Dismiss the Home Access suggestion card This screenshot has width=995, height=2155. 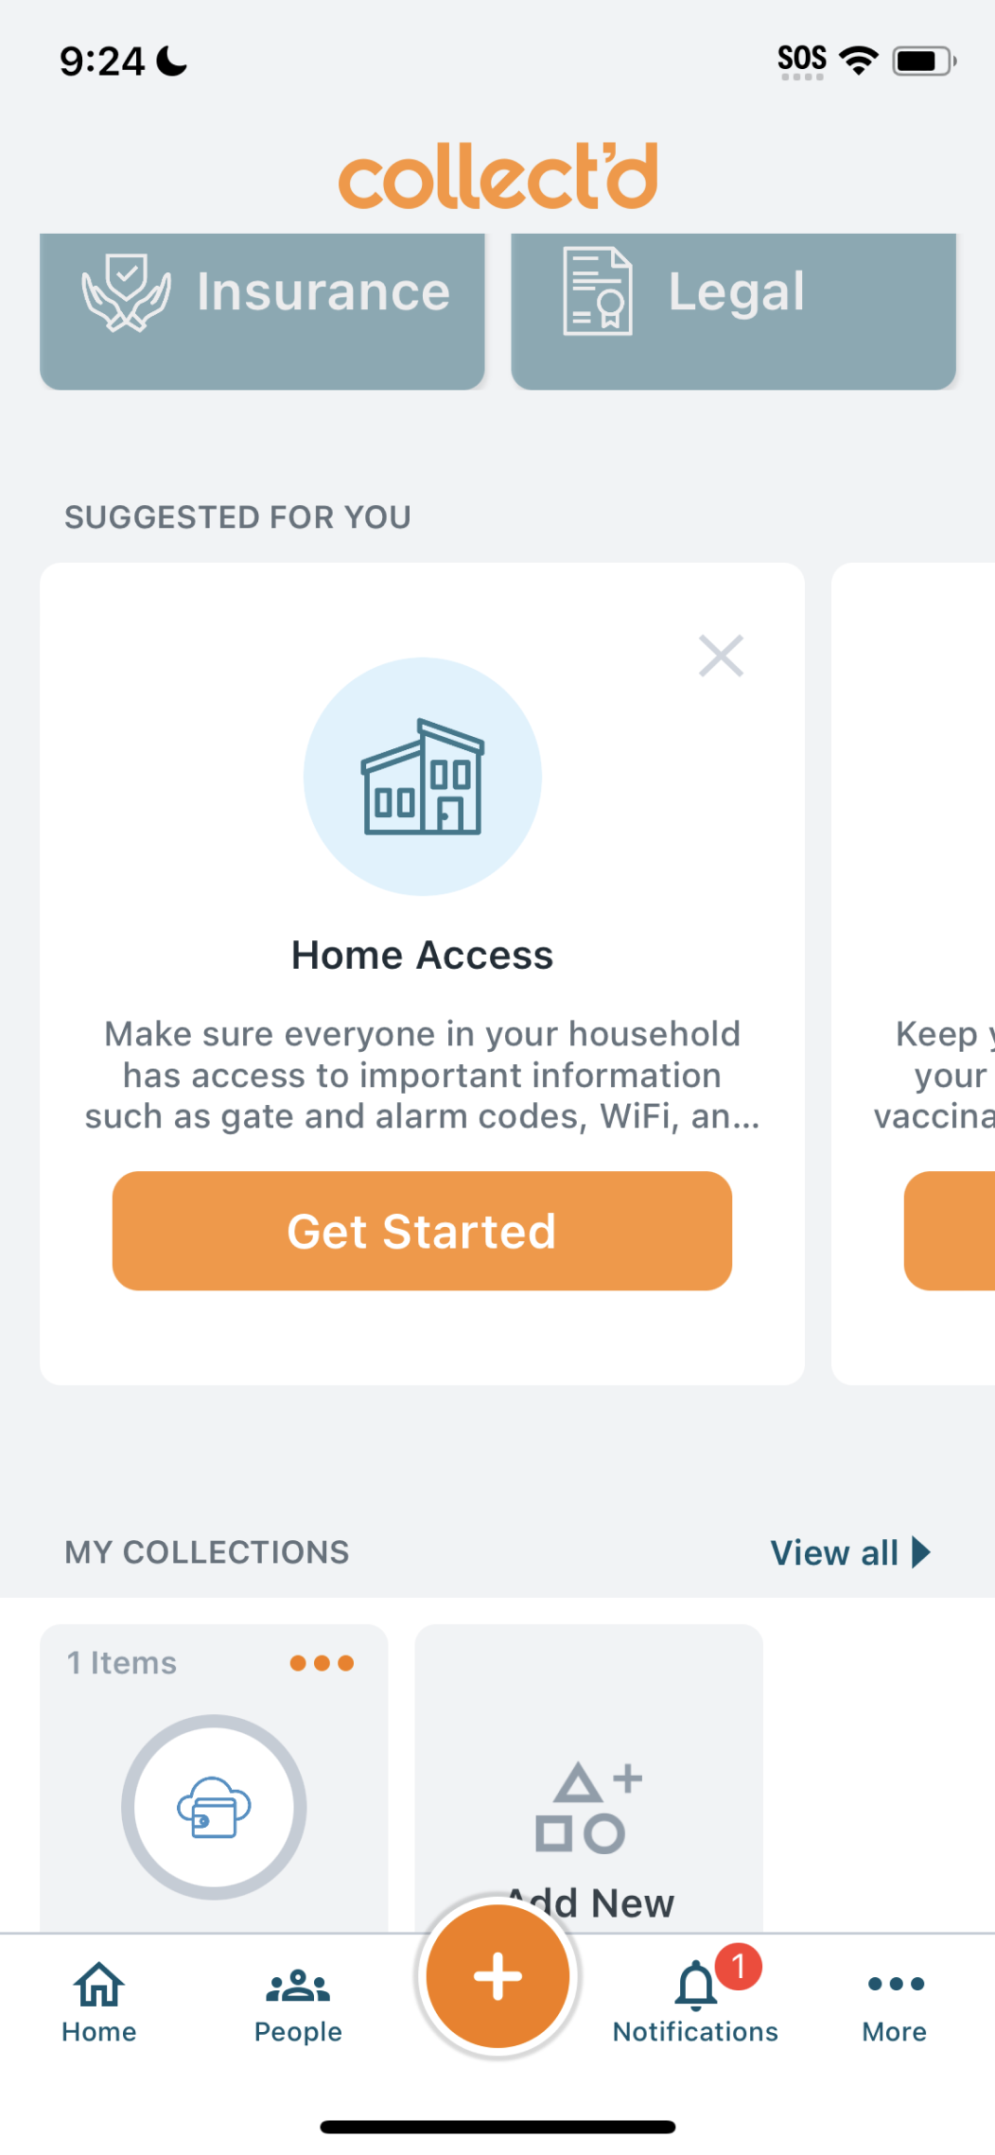721,656
